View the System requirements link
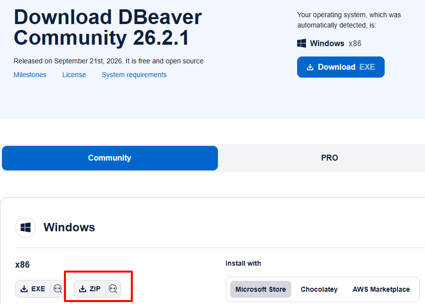 pos(134,75)
